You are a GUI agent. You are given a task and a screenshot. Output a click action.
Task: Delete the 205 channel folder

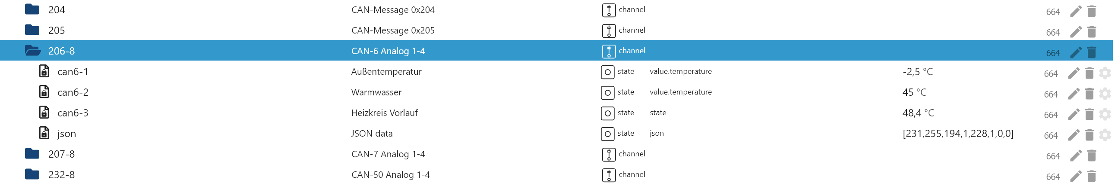coord(1092,32)
